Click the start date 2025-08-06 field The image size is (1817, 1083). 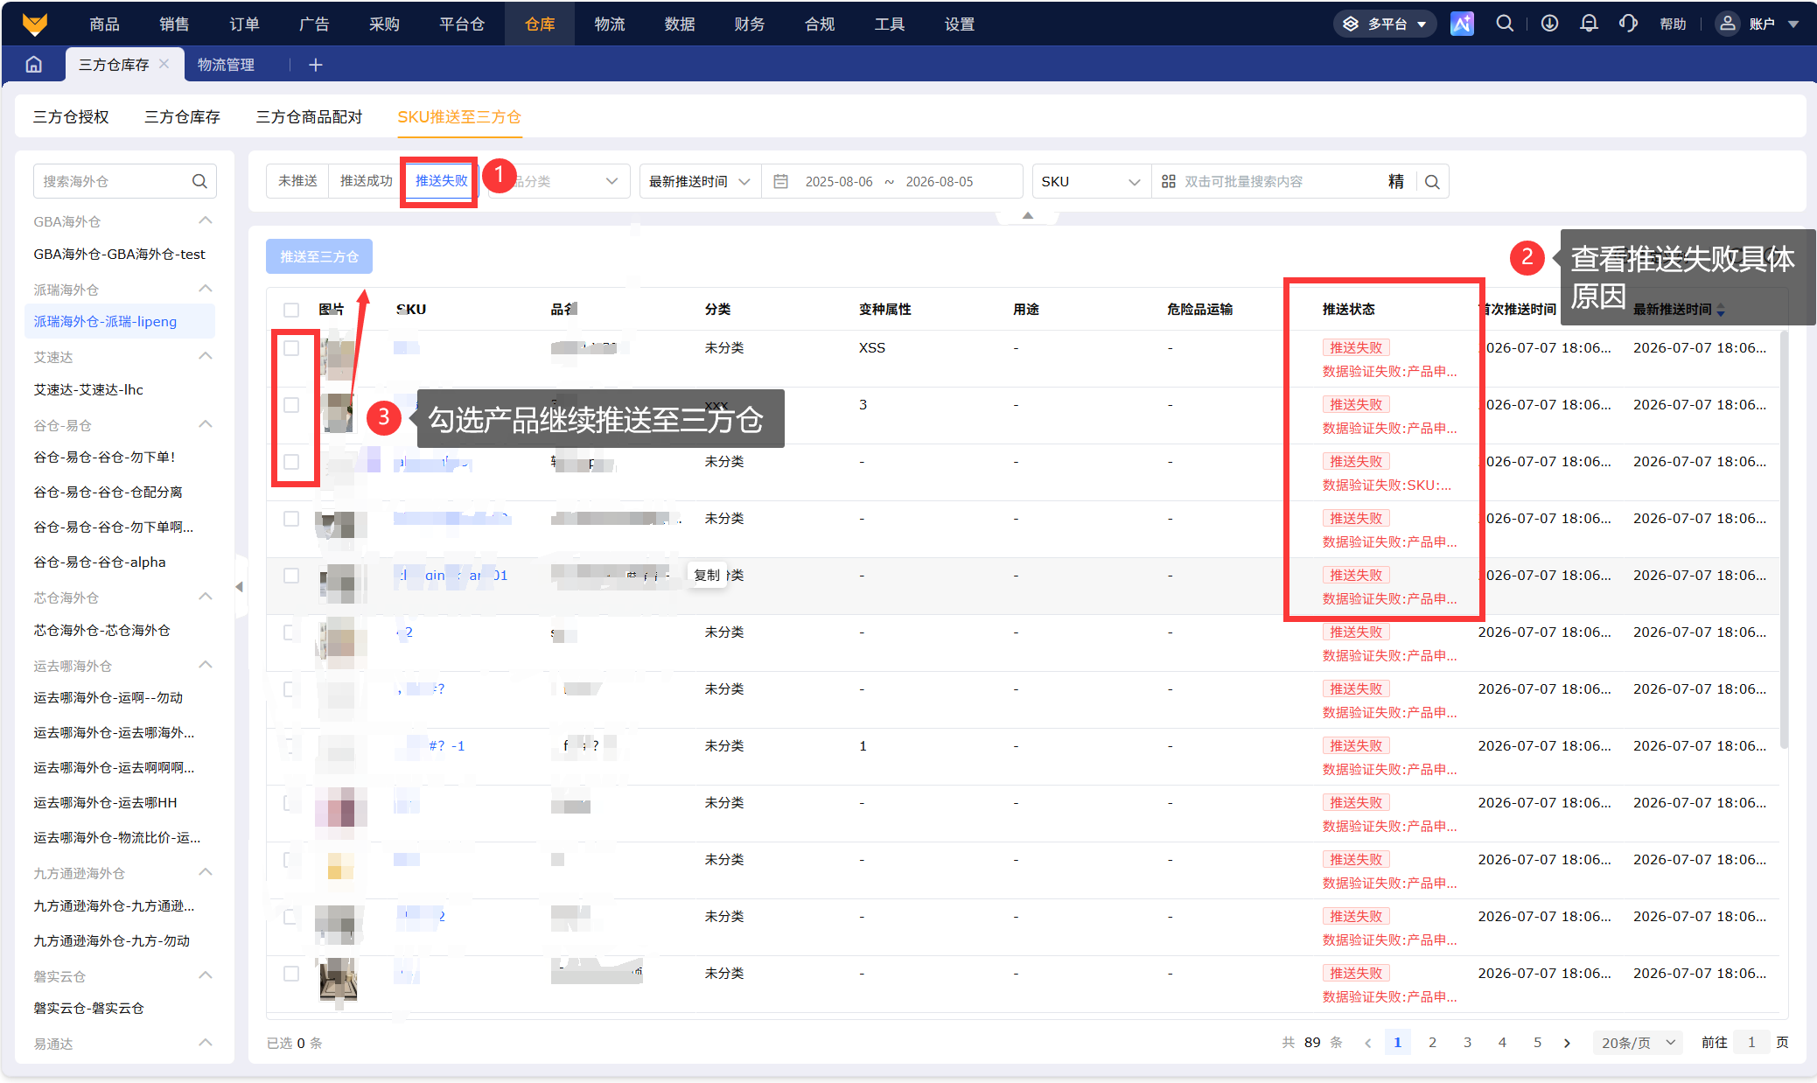pyautogui.click(x=839, y=181)
